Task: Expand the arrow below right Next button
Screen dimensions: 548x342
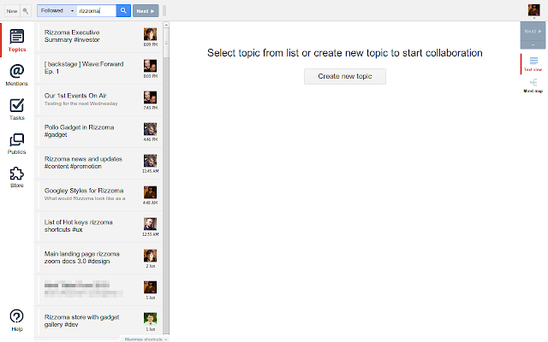Action: (x=533, y=44)
